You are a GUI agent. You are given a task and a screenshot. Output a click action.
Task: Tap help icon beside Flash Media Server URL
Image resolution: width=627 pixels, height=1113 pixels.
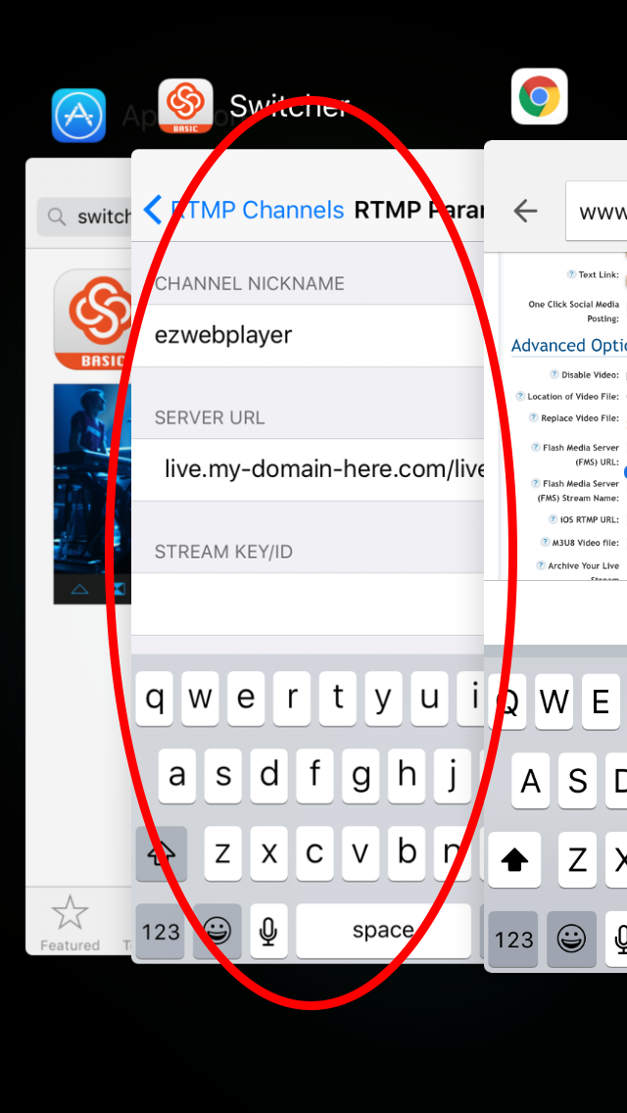[536, 447]
